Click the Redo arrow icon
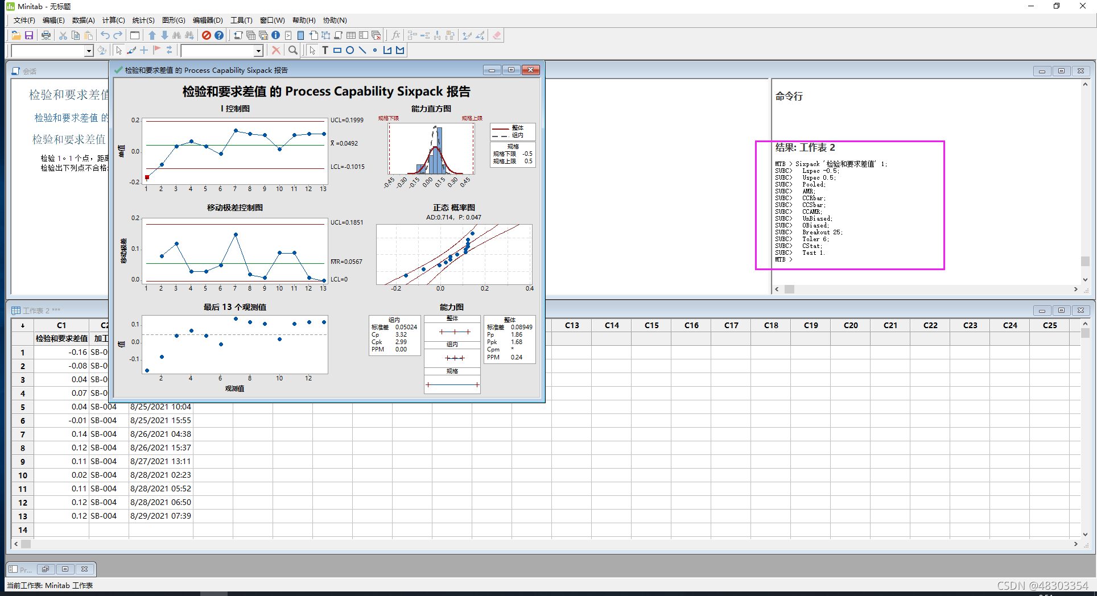This screenshot has width=1097, height=596. point(117,35)
